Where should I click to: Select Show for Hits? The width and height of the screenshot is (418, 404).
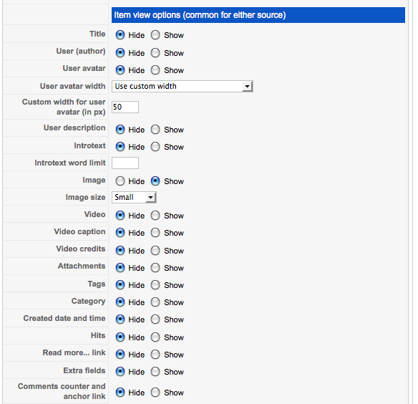[155, 337]
